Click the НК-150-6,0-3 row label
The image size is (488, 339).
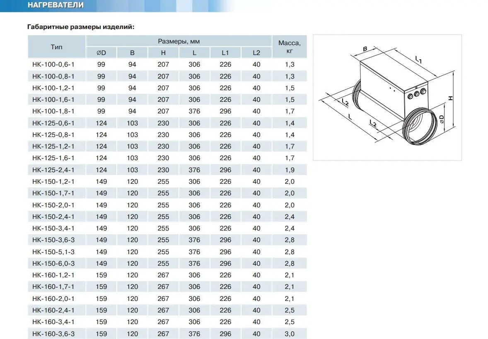tap(53, 263)
